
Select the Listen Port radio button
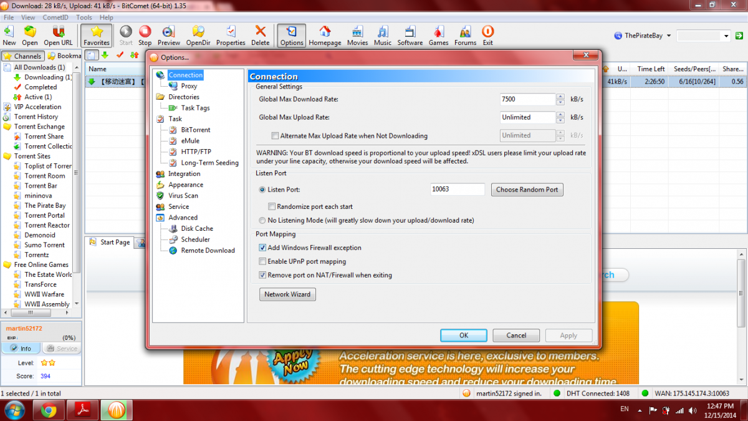262,189
